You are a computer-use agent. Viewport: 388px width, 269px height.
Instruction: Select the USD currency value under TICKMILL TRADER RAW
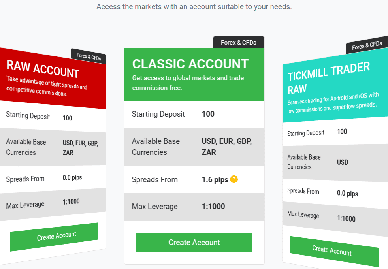click(343, 162)
